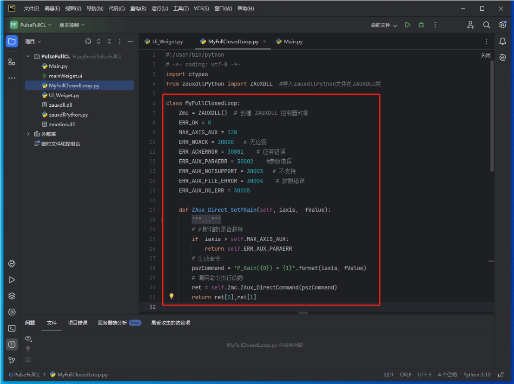This screenshot has height=384, width=514.
Task: Open Code With Me user icon
Action: 471,25
